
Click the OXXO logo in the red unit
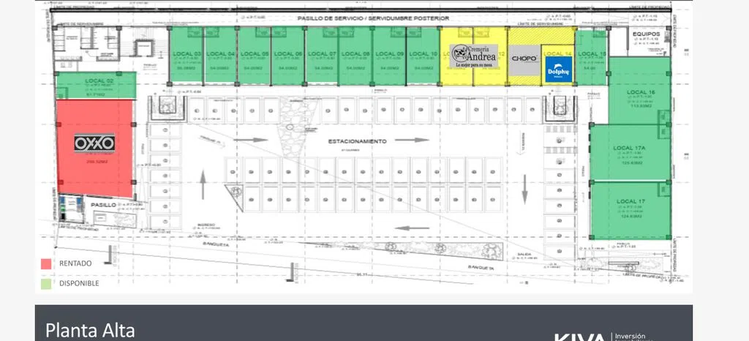(x=94, y=143)
